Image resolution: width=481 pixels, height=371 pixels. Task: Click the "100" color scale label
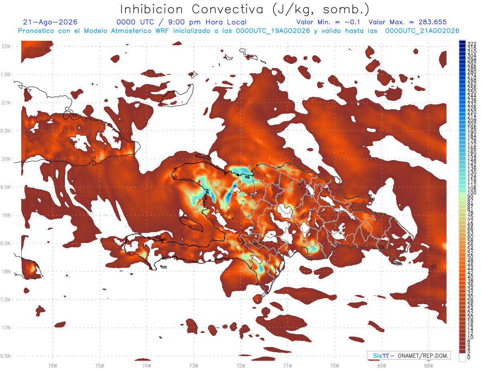[x=471, y=193]
